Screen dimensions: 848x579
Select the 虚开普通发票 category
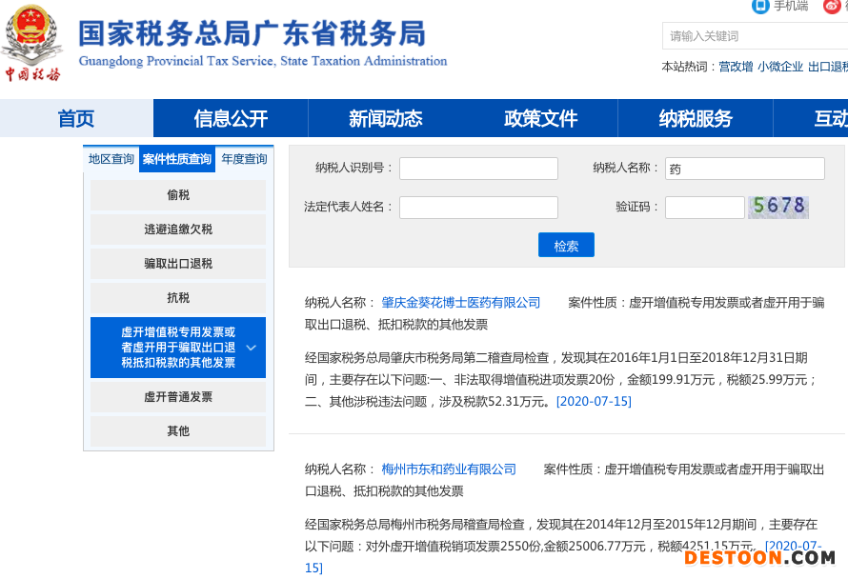pos(178,397)
